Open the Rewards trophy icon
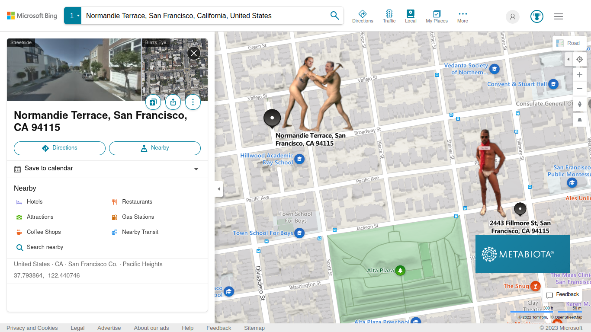Screen dimensions: 591x332 pyautogui.click(x=537, y=16)
